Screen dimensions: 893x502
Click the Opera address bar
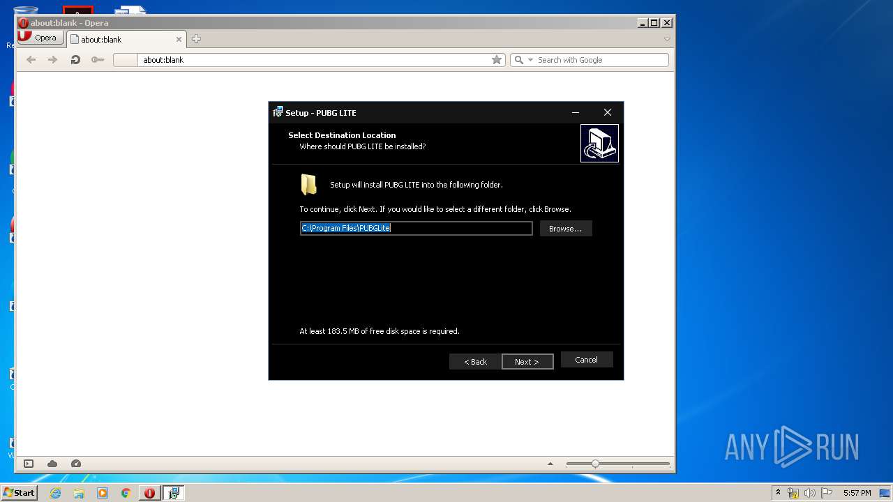tap(309, 60)
